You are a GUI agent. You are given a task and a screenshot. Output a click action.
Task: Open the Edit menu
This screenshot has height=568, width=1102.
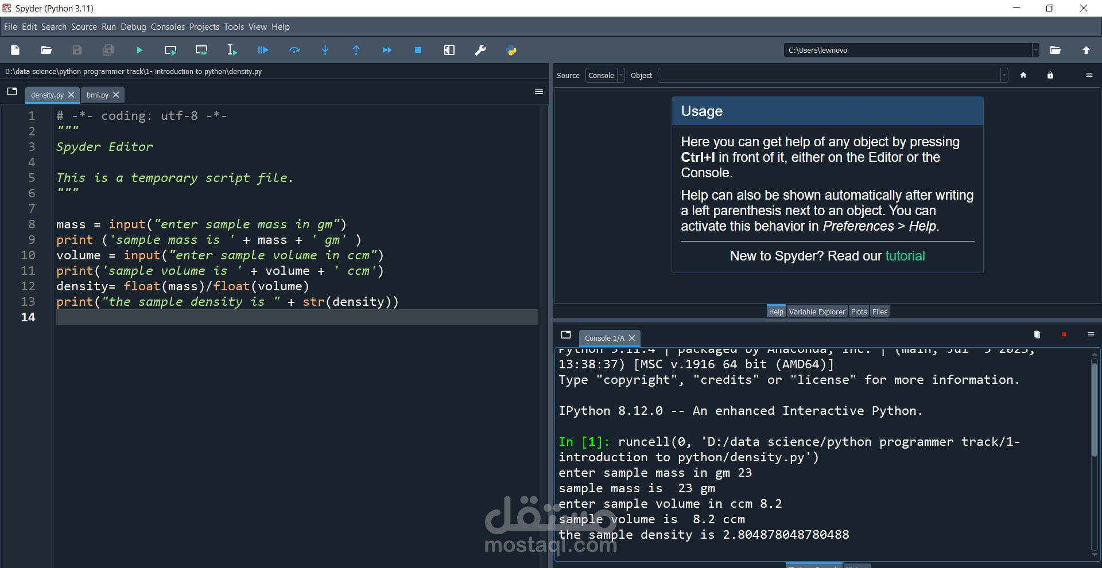(x=29, y=27)
